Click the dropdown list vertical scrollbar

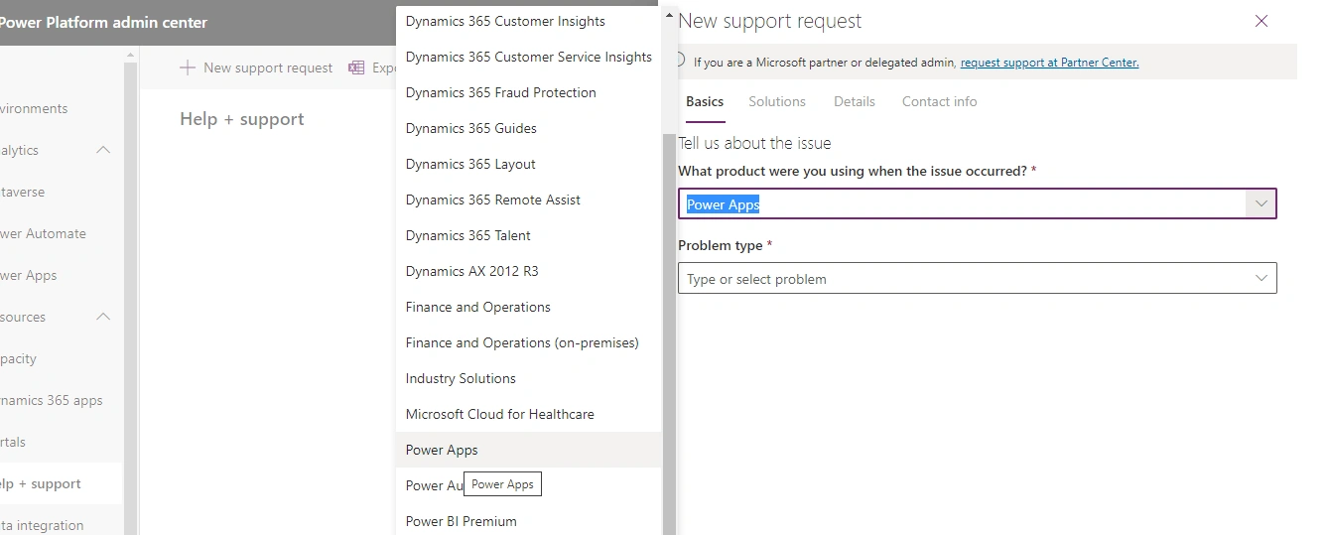point(669,334)
